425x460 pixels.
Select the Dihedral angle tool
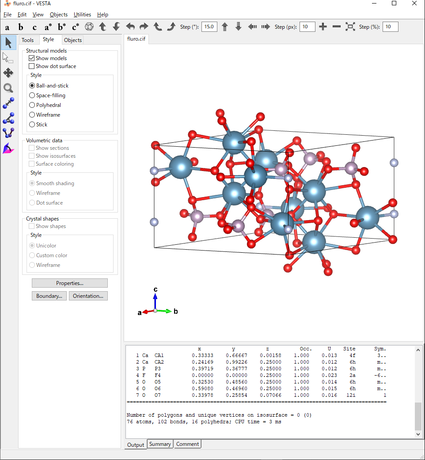coord(8,133)
